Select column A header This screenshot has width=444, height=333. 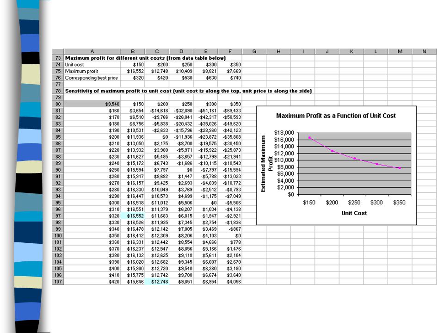(92, 51)
